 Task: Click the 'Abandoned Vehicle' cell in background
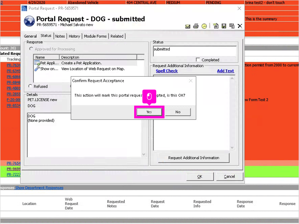coord(96,3)
